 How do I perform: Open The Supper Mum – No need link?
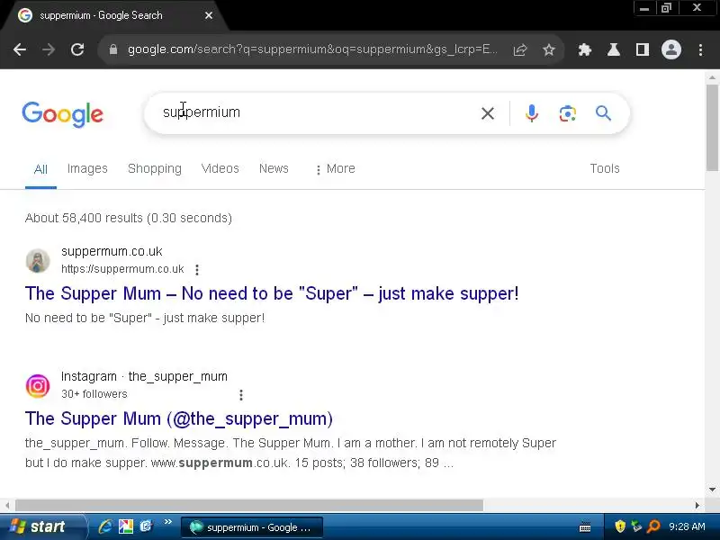pyautogui.click(x=272, y=293)
